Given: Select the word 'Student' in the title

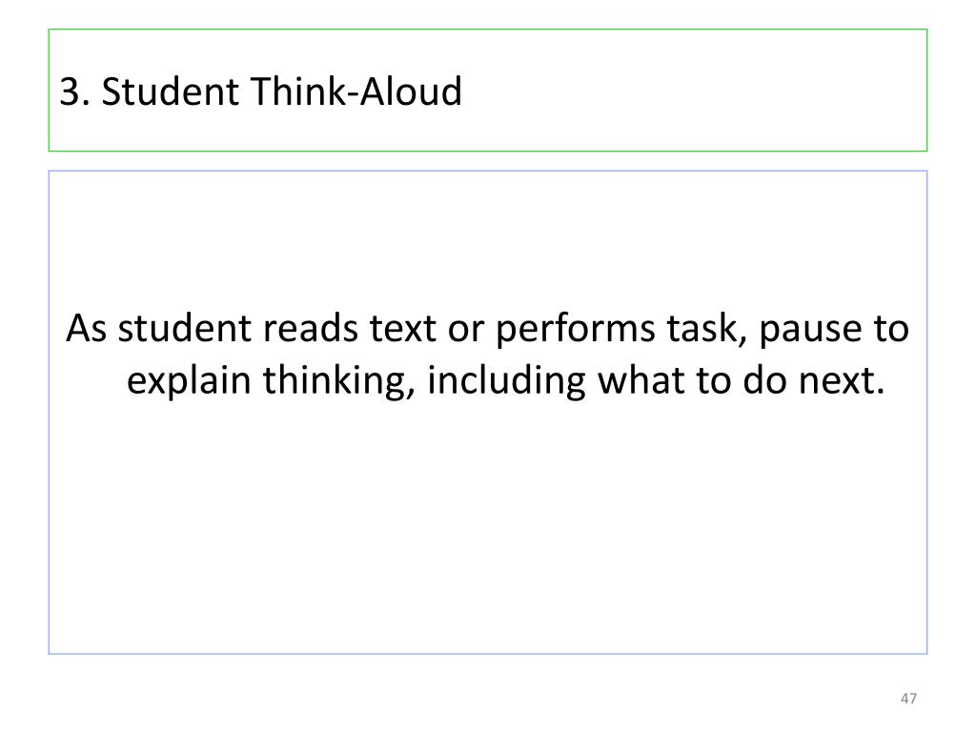Looking at the screenshot, I should pyautogui.click(x=171, y=91).
